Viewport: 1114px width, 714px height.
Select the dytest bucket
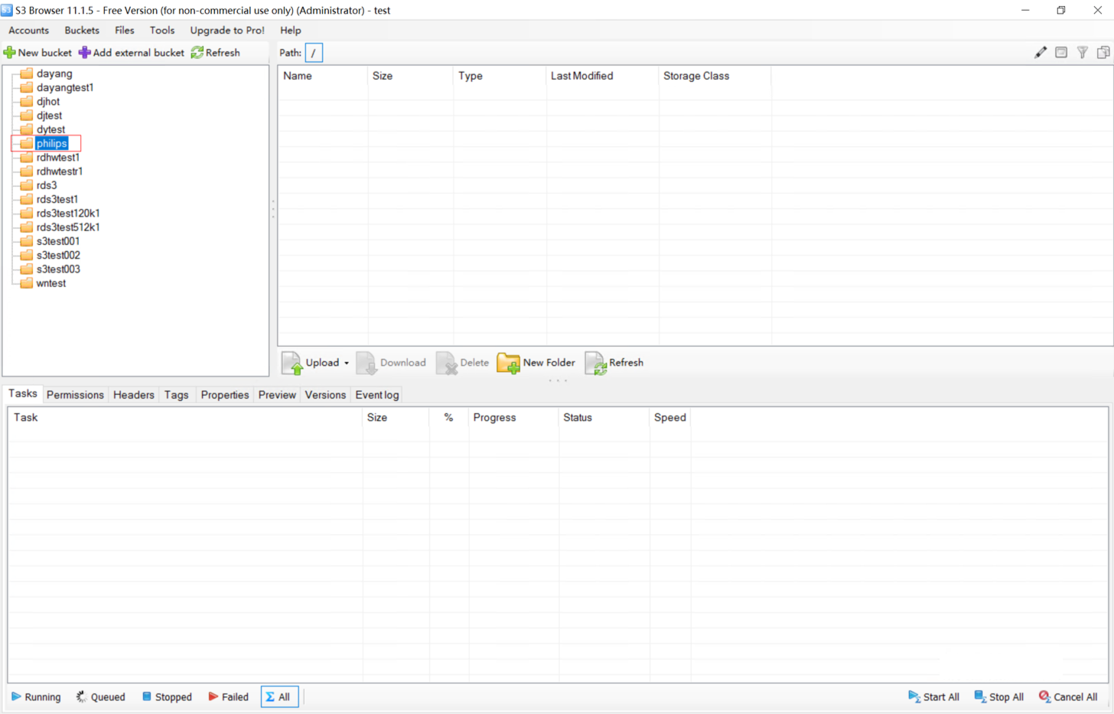[50, 129]
